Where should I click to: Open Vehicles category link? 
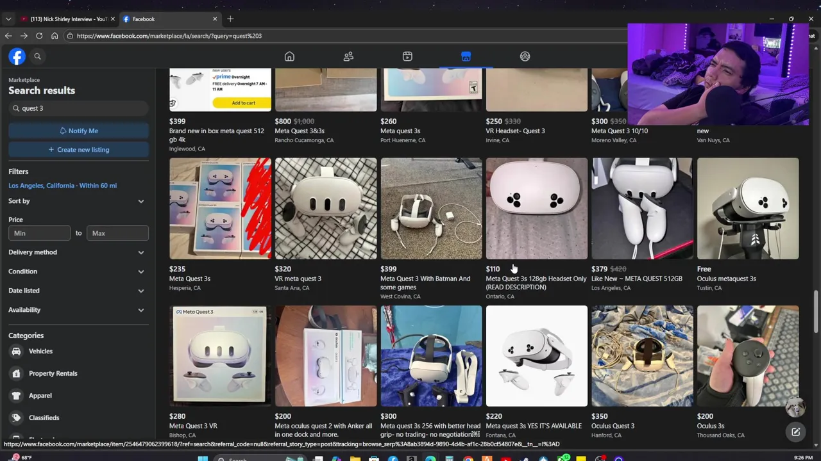click(40, 351)
